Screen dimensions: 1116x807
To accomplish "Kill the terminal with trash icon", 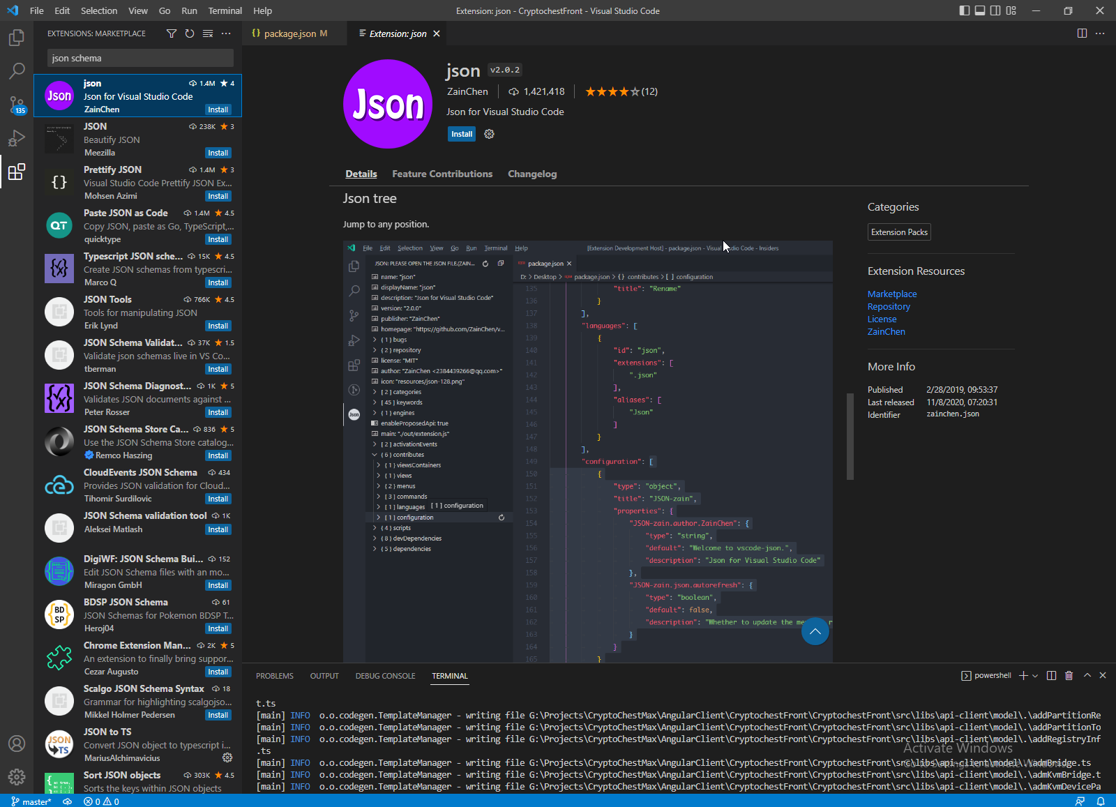I will (1069, 675).
